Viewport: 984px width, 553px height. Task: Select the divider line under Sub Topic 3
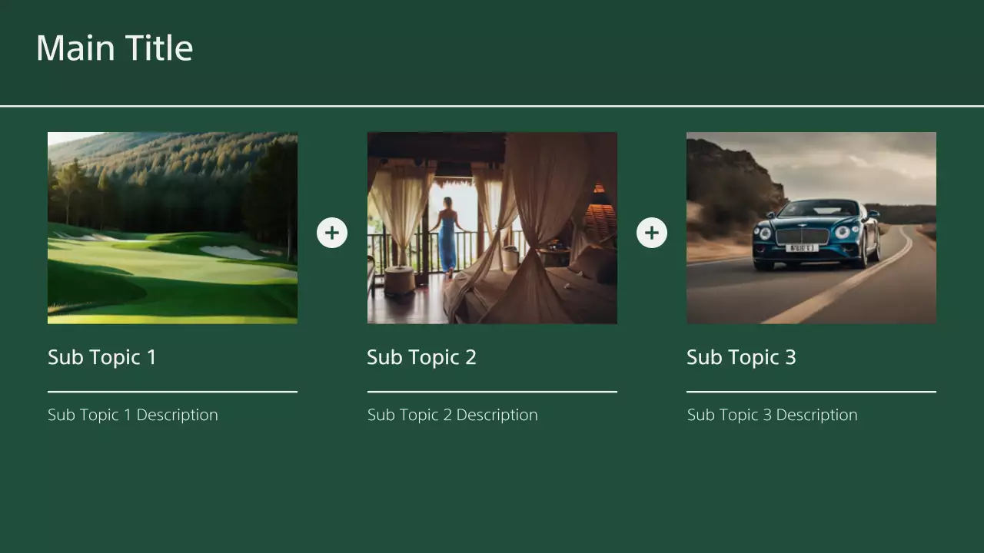coord(811,392)
